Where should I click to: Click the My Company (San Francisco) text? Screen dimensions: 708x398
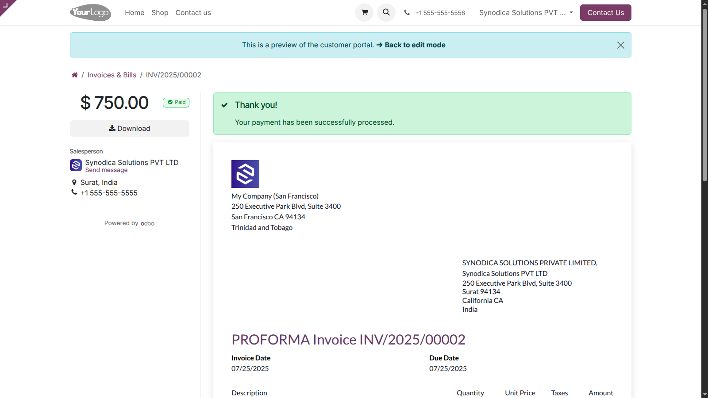275,196
